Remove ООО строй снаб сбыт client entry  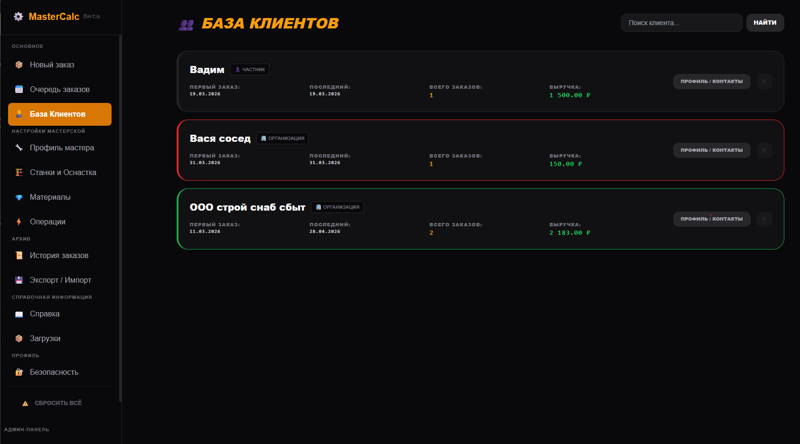[764, 219]
